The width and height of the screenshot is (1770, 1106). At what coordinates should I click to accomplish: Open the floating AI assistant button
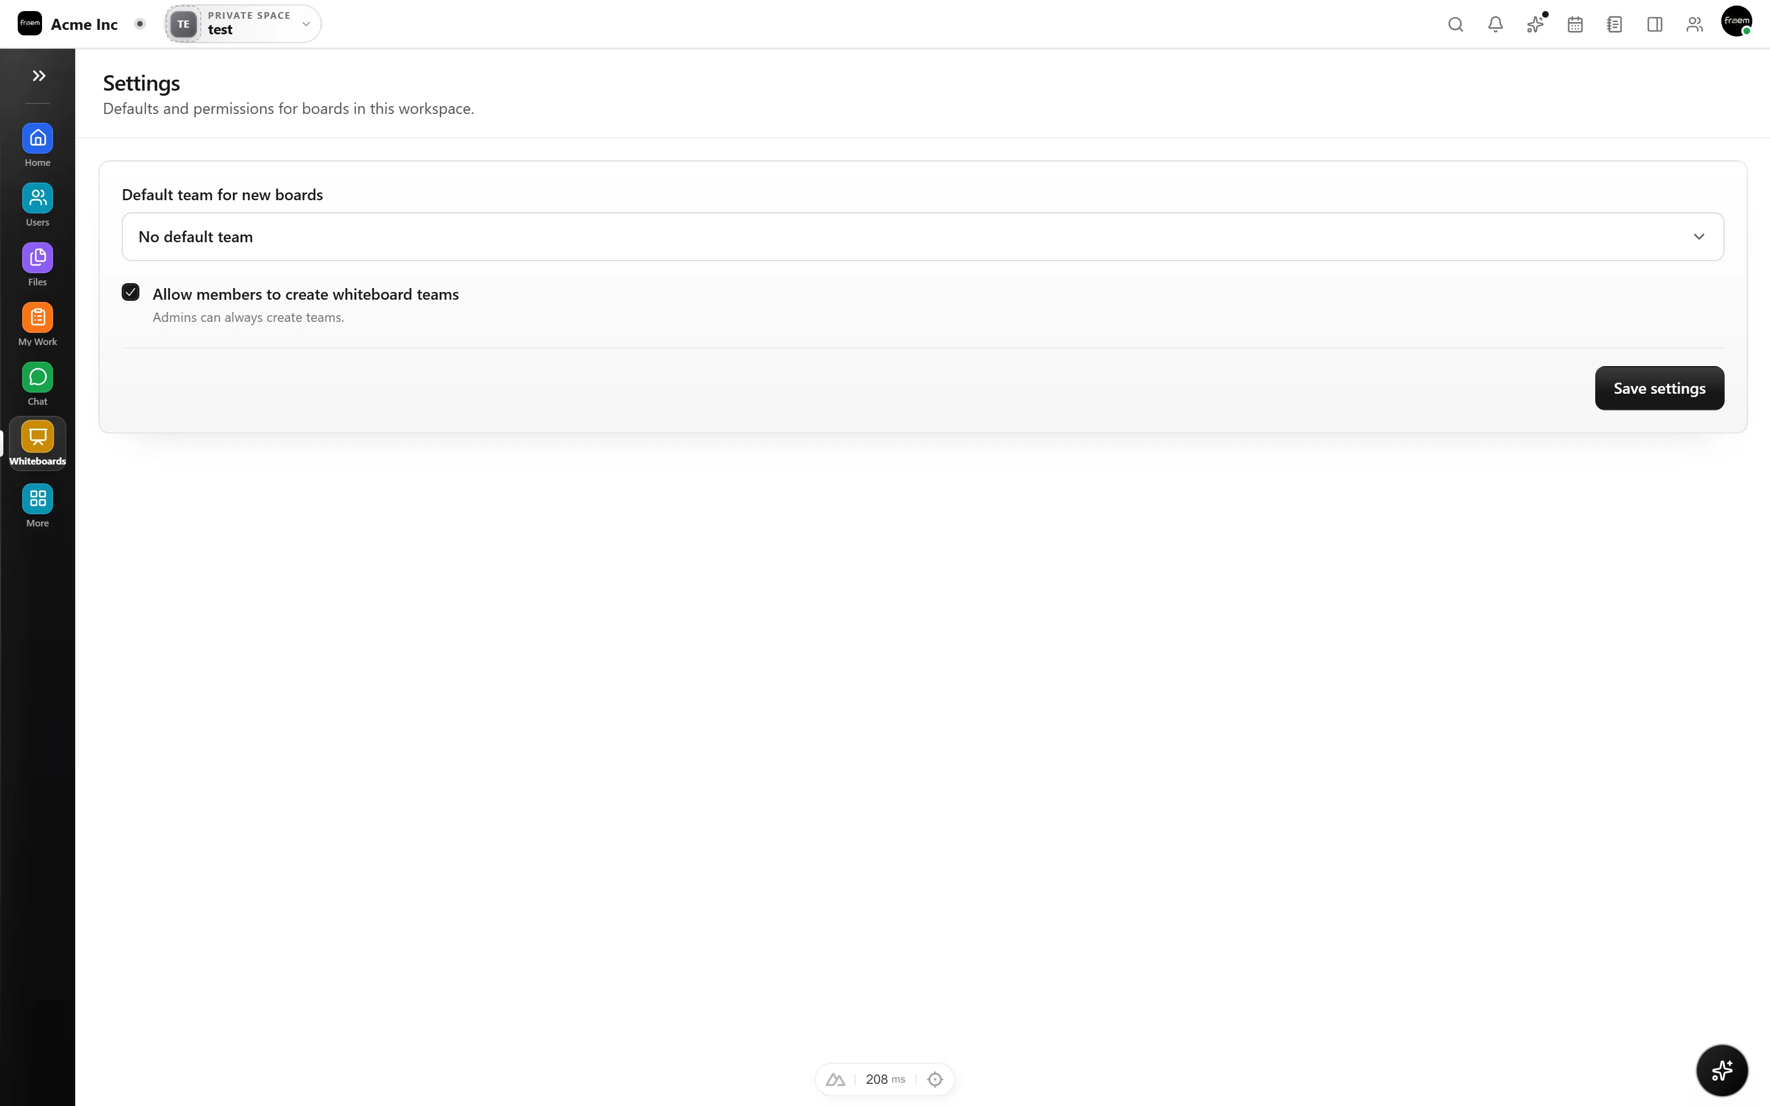tap(1722, 1070)
